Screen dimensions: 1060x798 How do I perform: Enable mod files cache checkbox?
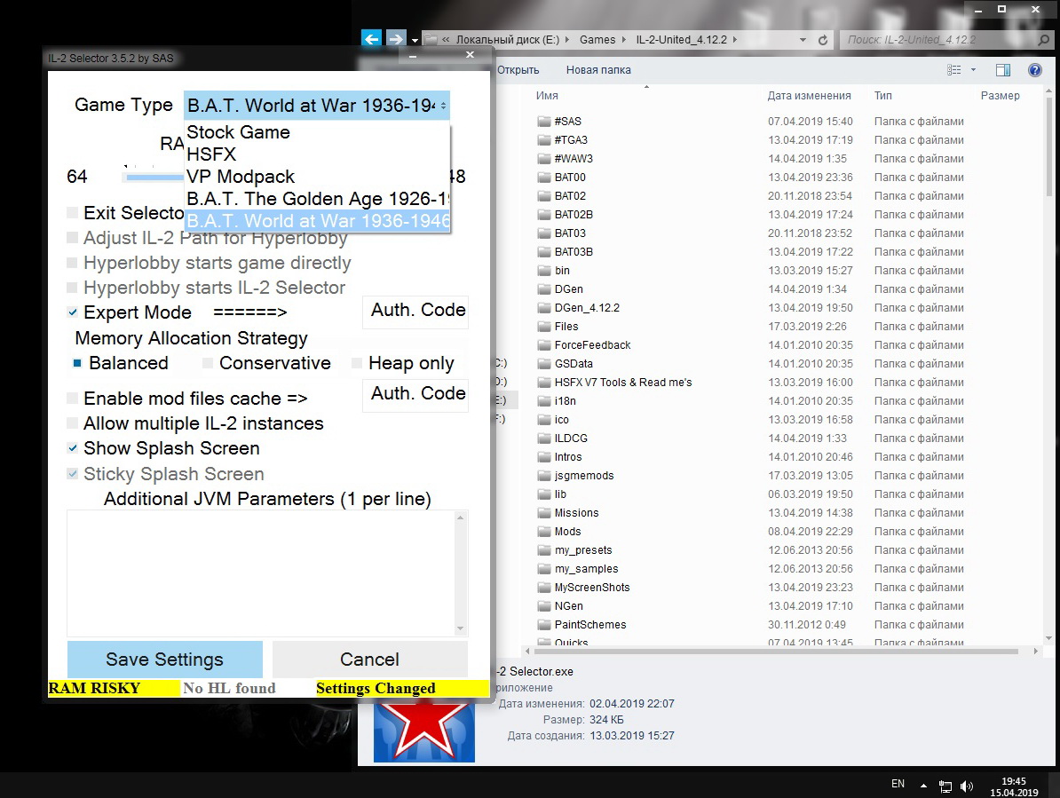coord(72,399)
